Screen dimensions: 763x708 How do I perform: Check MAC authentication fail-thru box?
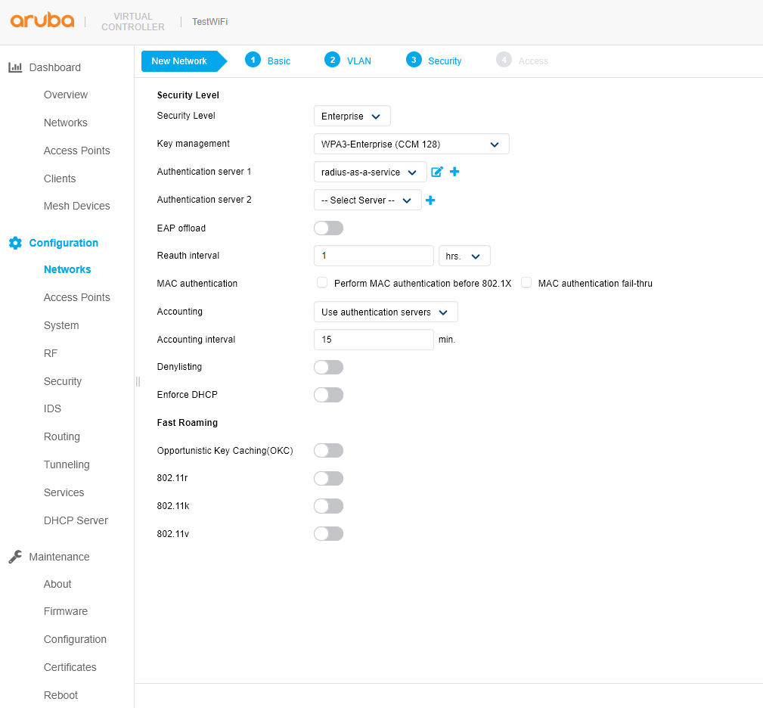point(526,283)
